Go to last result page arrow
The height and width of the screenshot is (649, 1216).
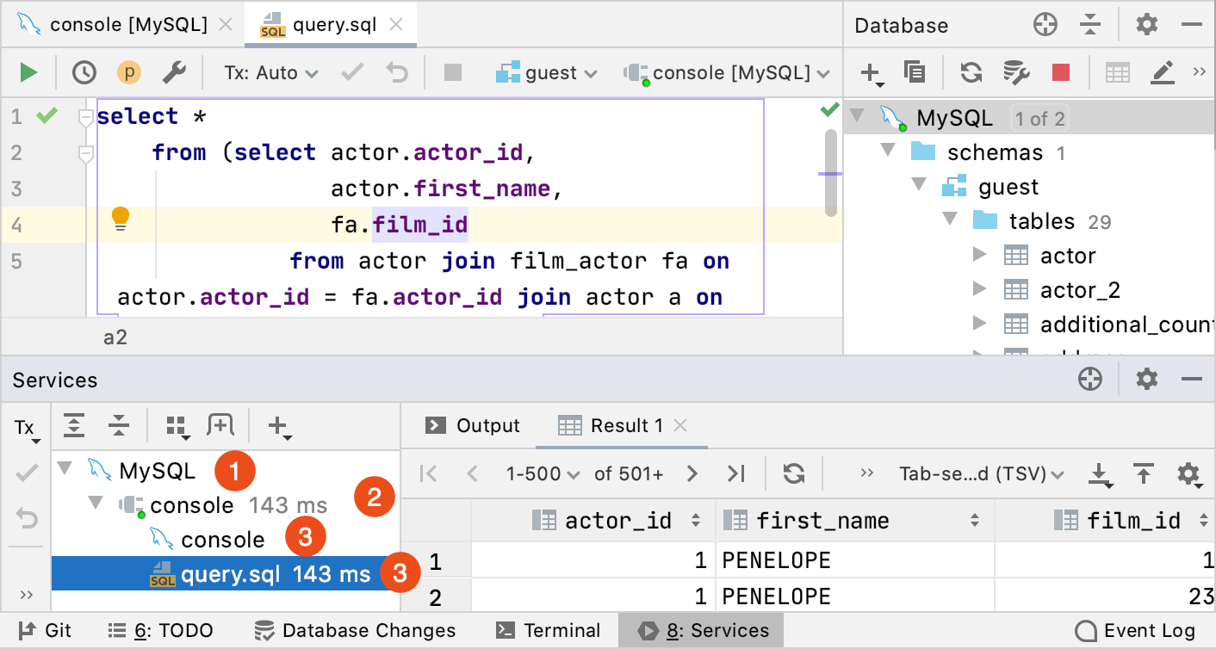pos(735,473)
